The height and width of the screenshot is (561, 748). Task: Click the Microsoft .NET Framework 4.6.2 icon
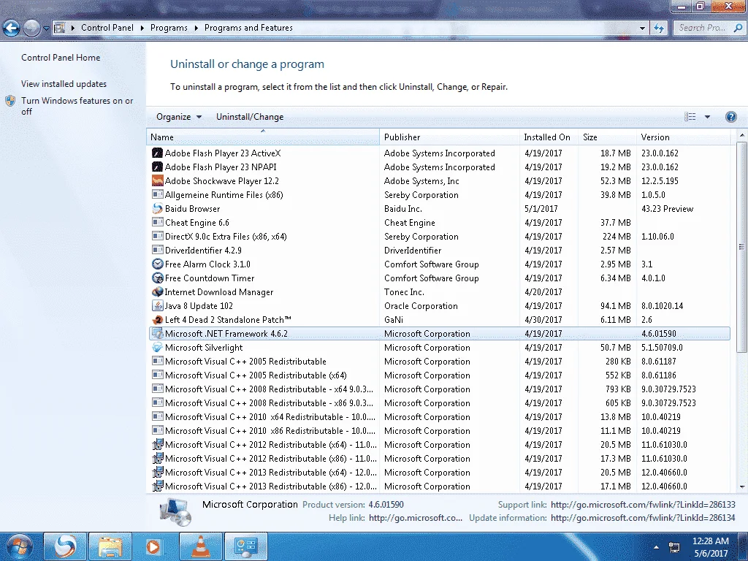[x=158, y=333]
